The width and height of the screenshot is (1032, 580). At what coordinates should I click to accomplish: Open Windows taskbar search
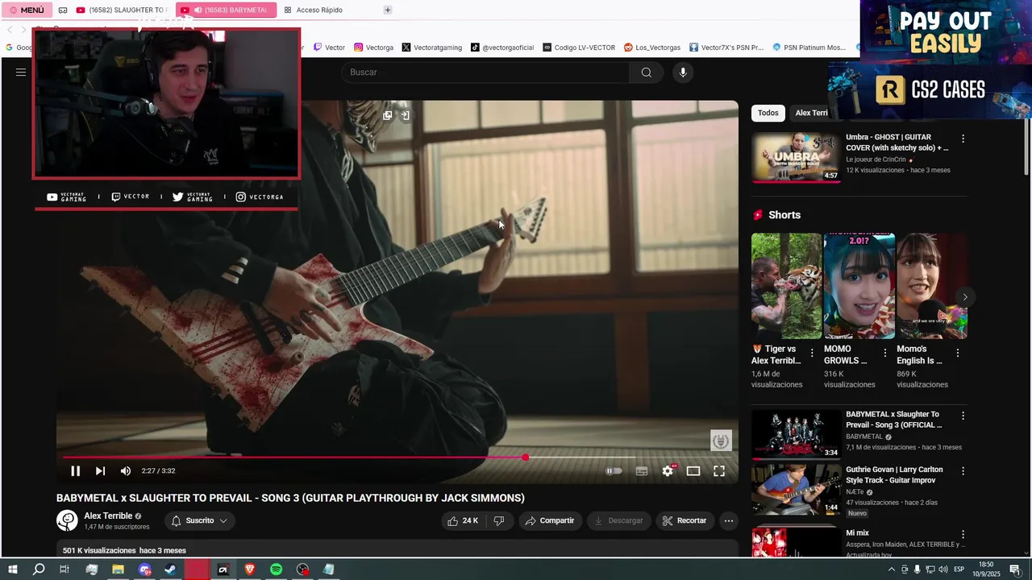click(x=39, y=570)
